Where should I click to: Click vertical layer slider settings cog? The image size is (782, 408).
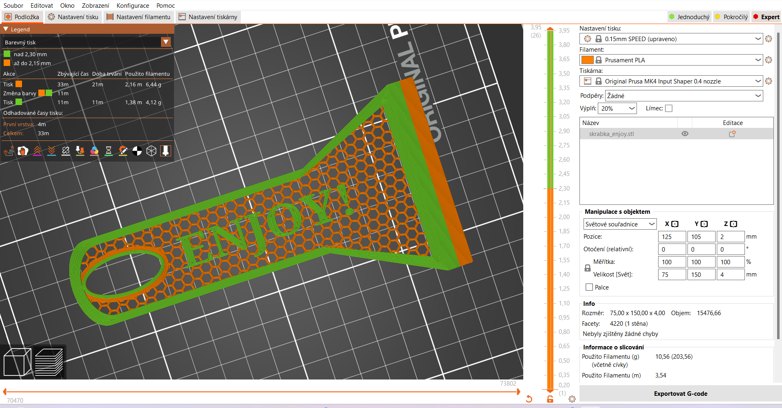coord(572,399)
